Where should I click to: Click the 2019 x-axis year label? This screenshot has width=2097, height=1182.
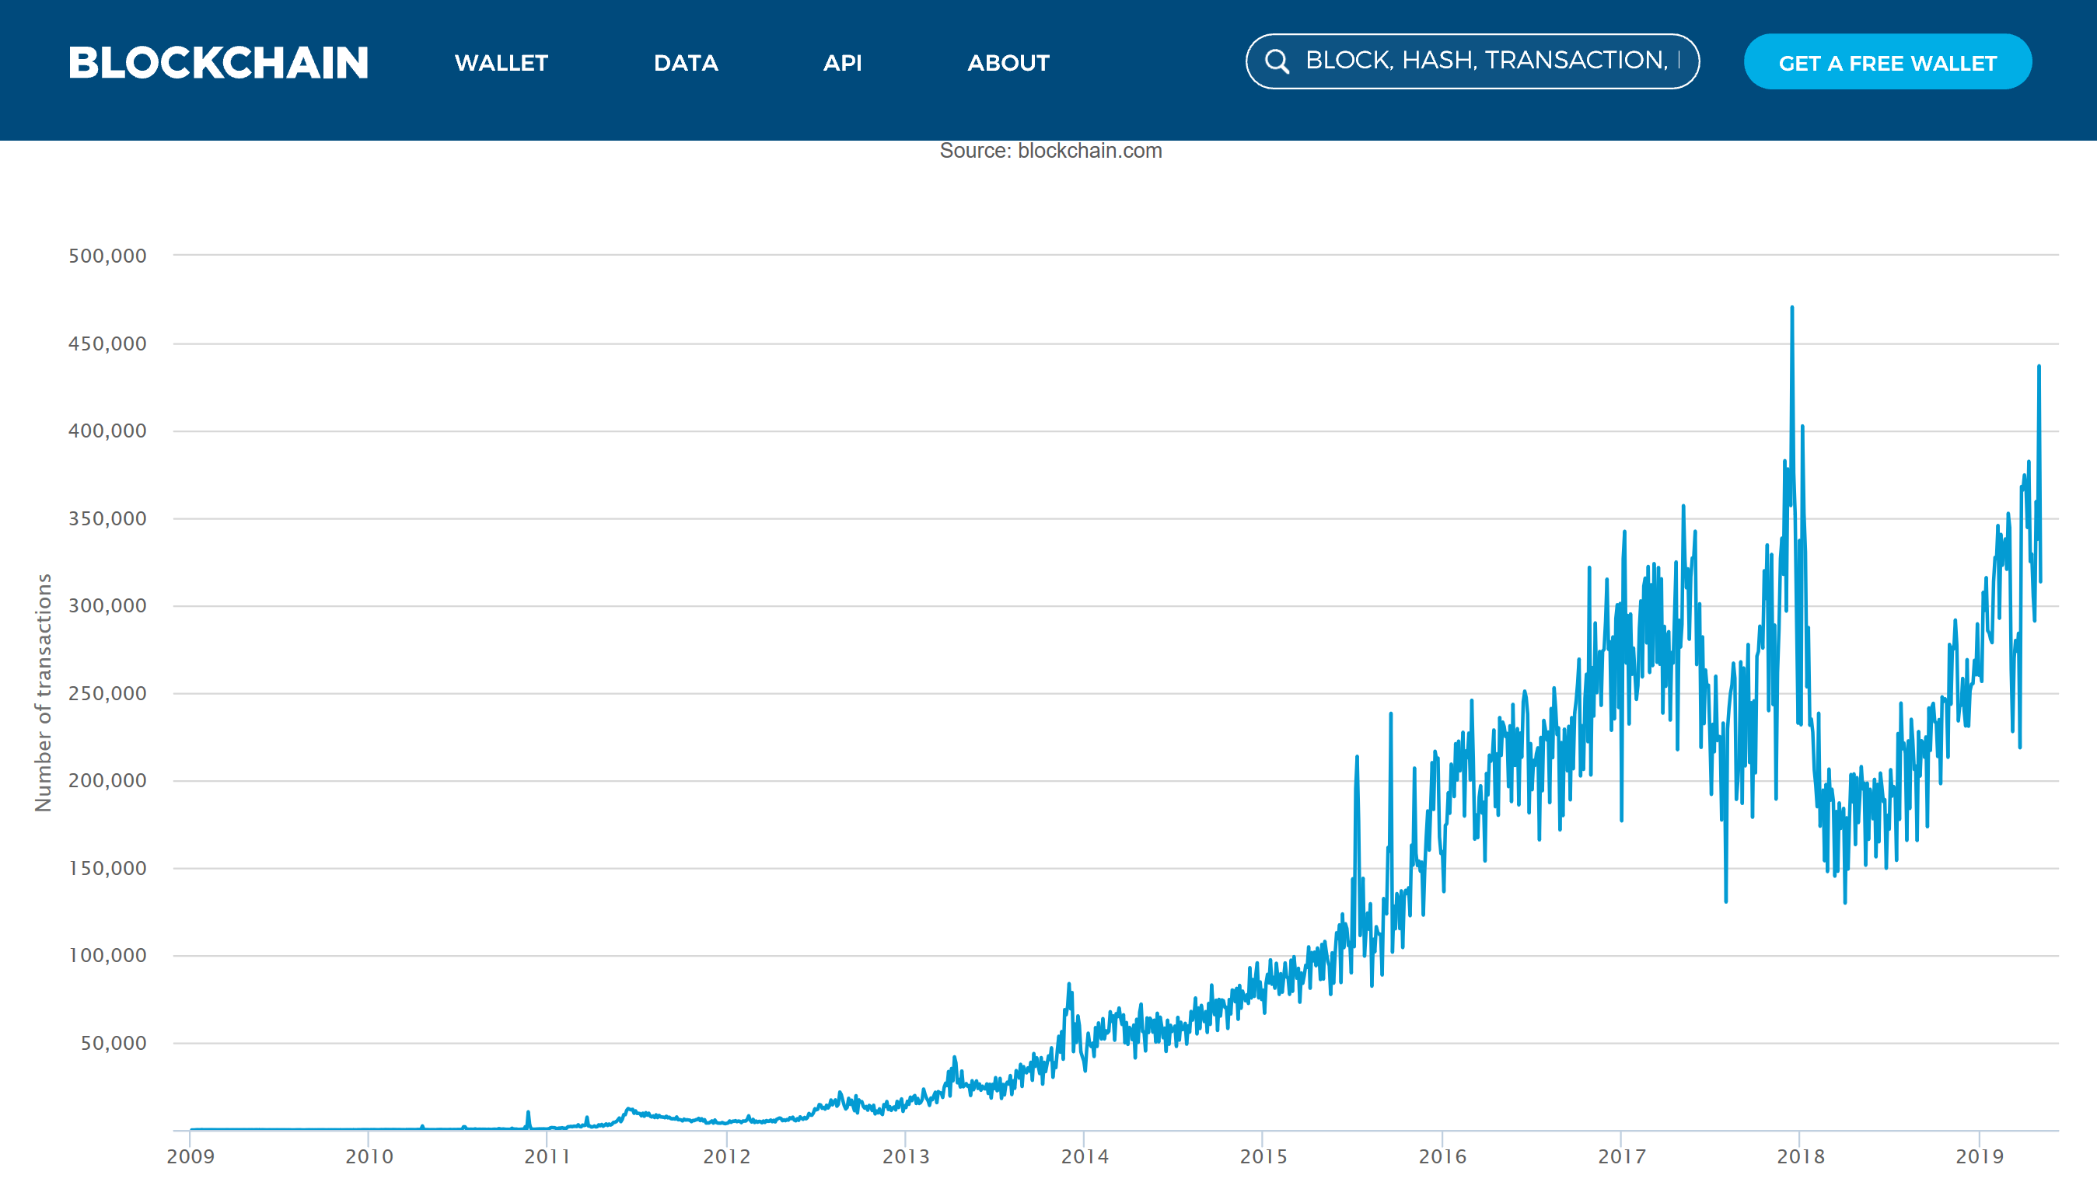point(1979,1156)
